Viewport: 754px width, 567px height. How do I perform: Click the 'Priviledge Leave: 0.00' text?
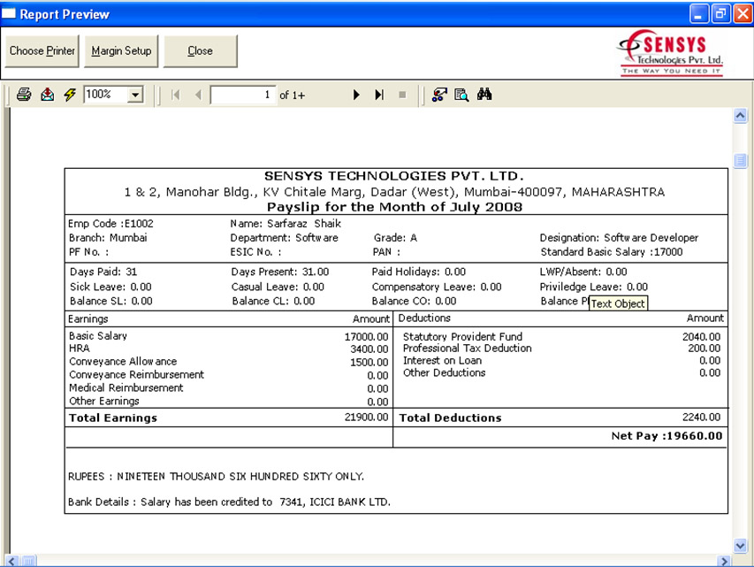[x=593, y=287]
